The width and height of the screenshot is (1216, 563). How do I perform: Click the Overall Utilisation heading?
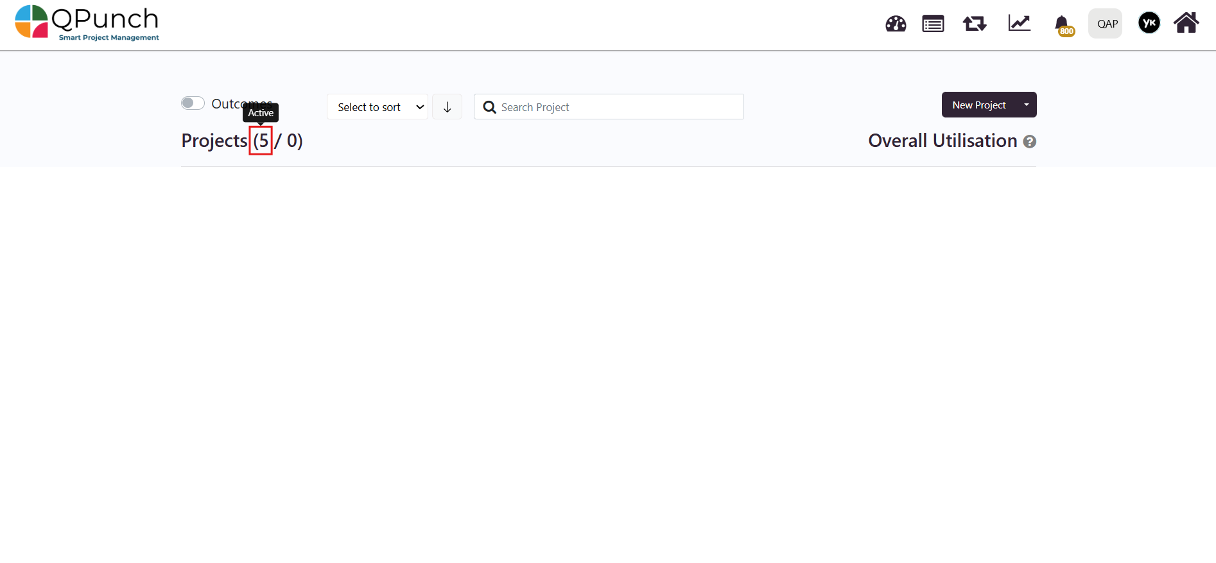click(x=942, y=141)
